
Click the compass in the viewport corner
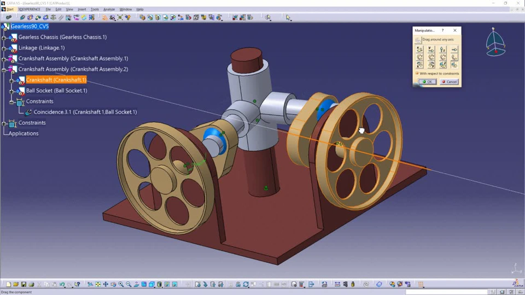click(x=495, y=43)
